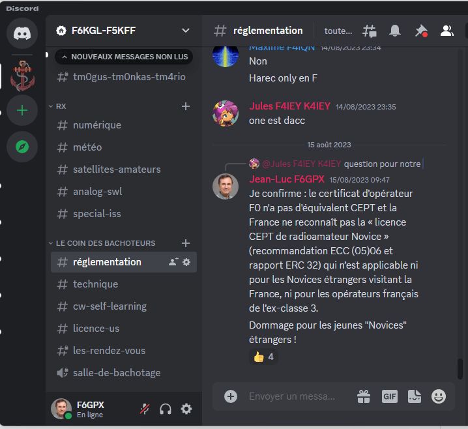Image resolution: width=468 pixels, height=429 pixels.
Task: Open Discord direct messages home icon
Action: 22,33
